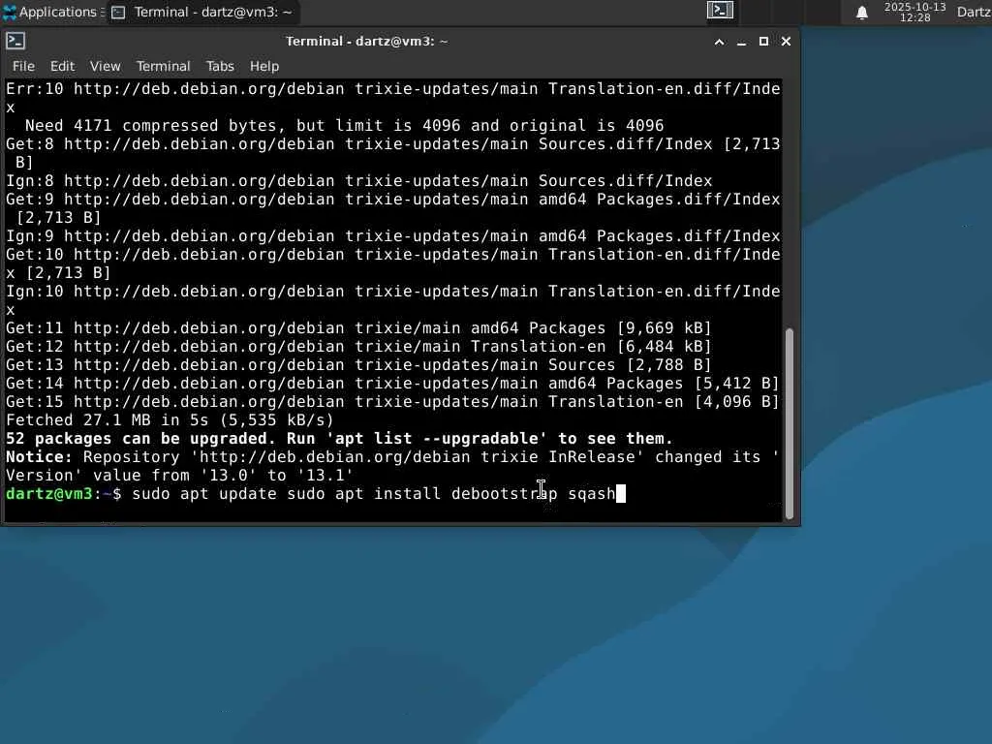Open the Edit menu
Screen dimensions: 992x744
[x=62, y=66]
